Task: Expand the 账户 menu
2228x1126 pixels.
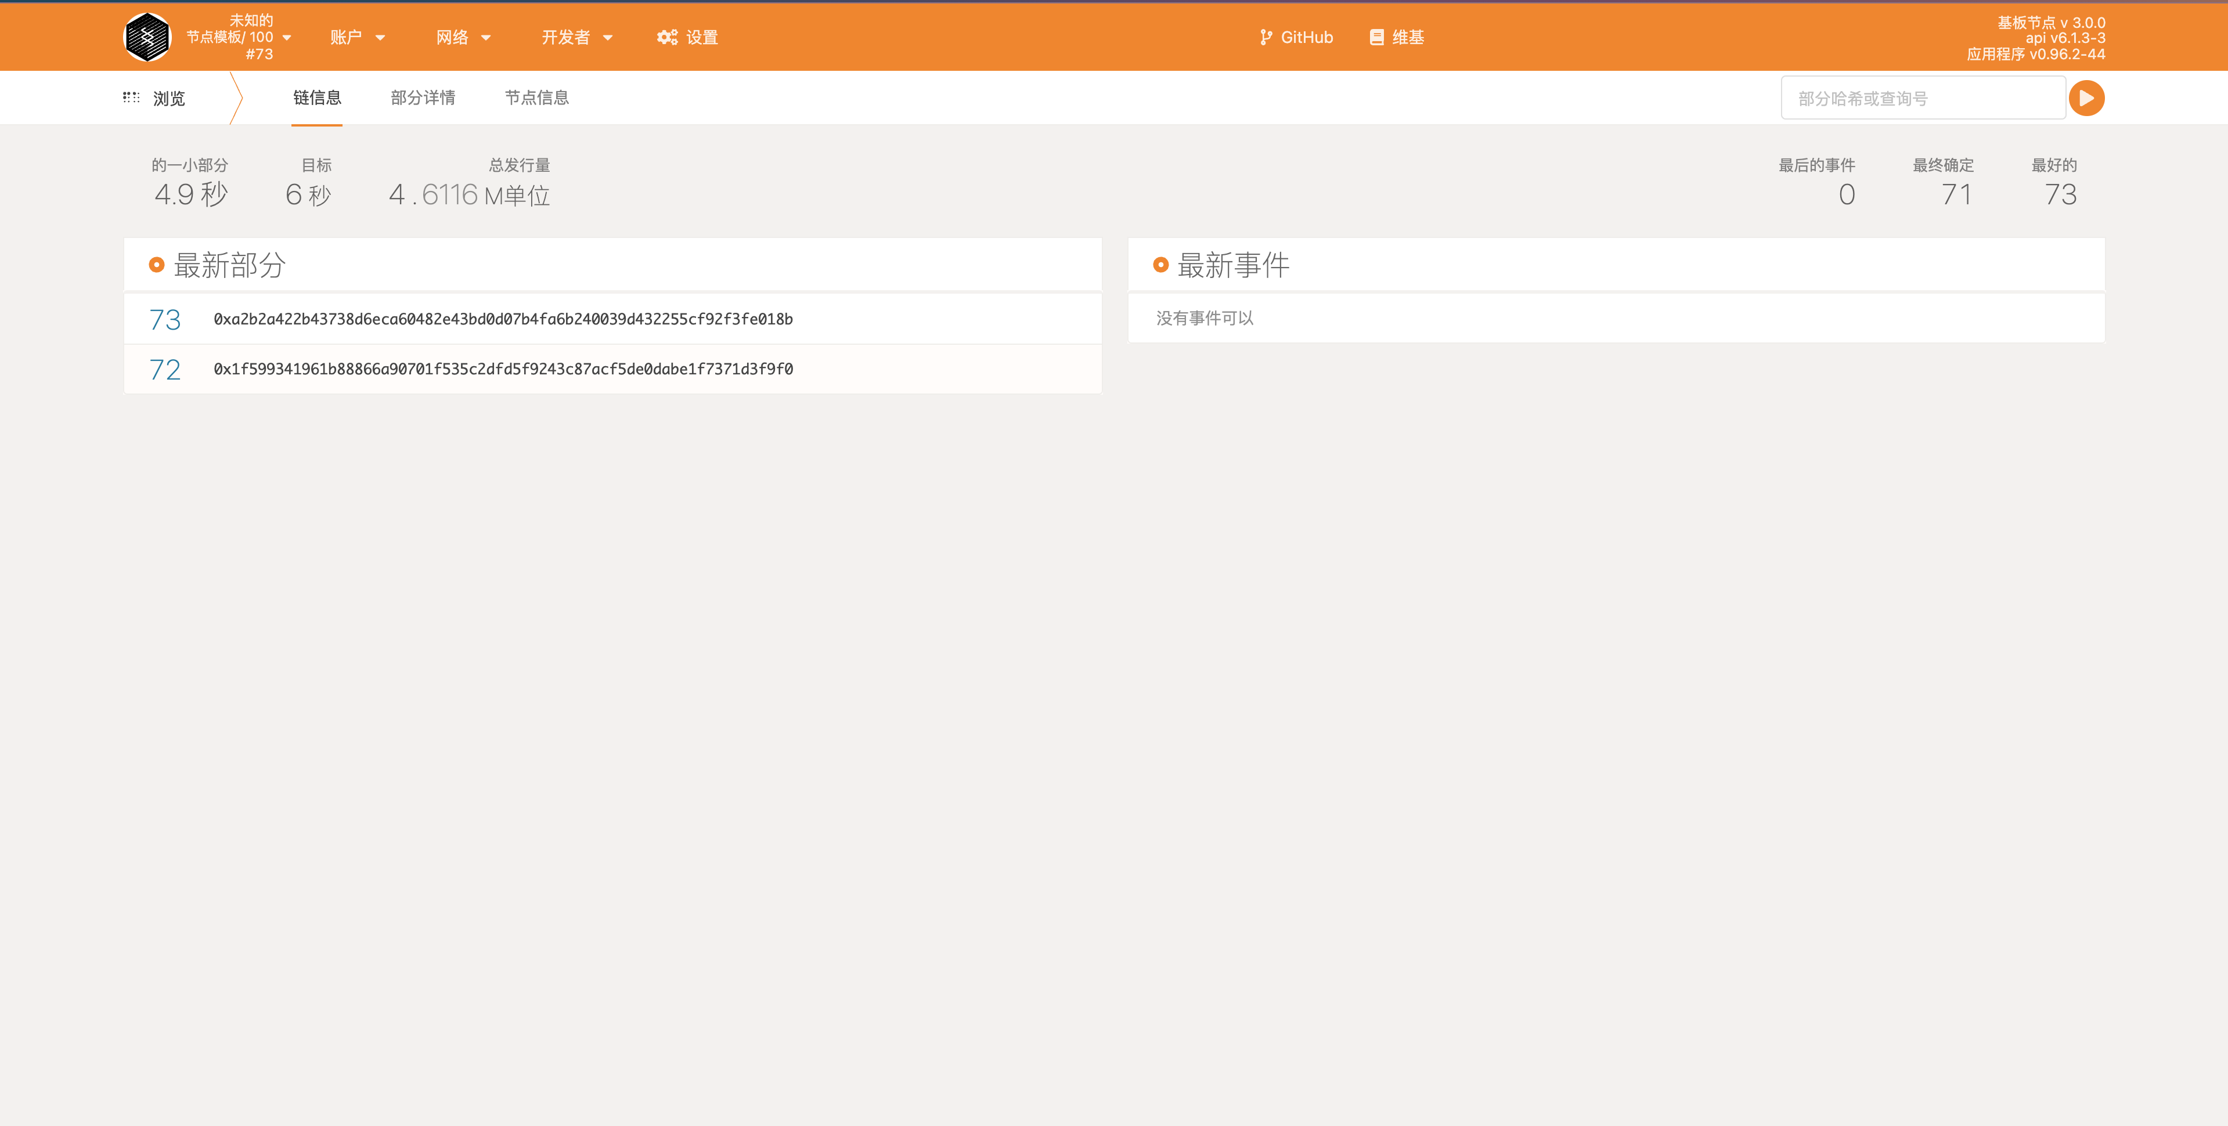Action: [x=357, y=37]
